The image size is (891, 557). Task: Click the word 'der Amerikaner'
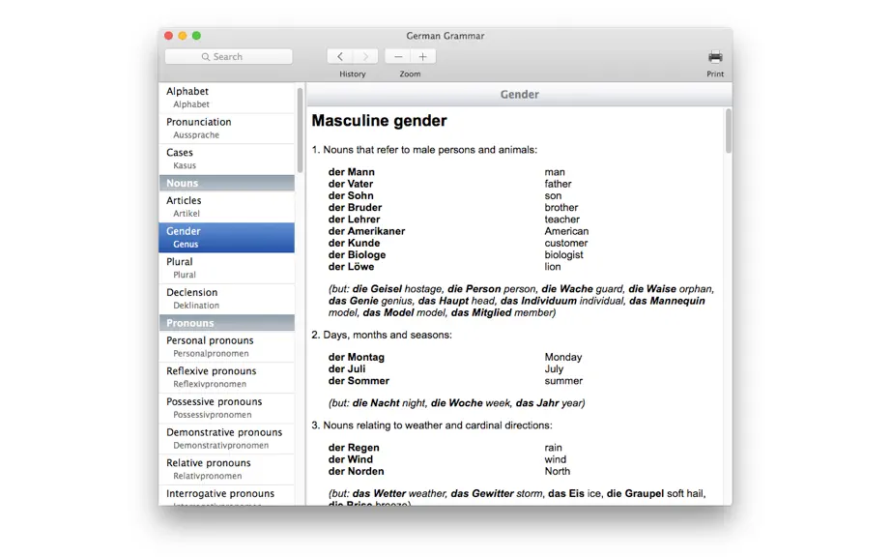366,231
